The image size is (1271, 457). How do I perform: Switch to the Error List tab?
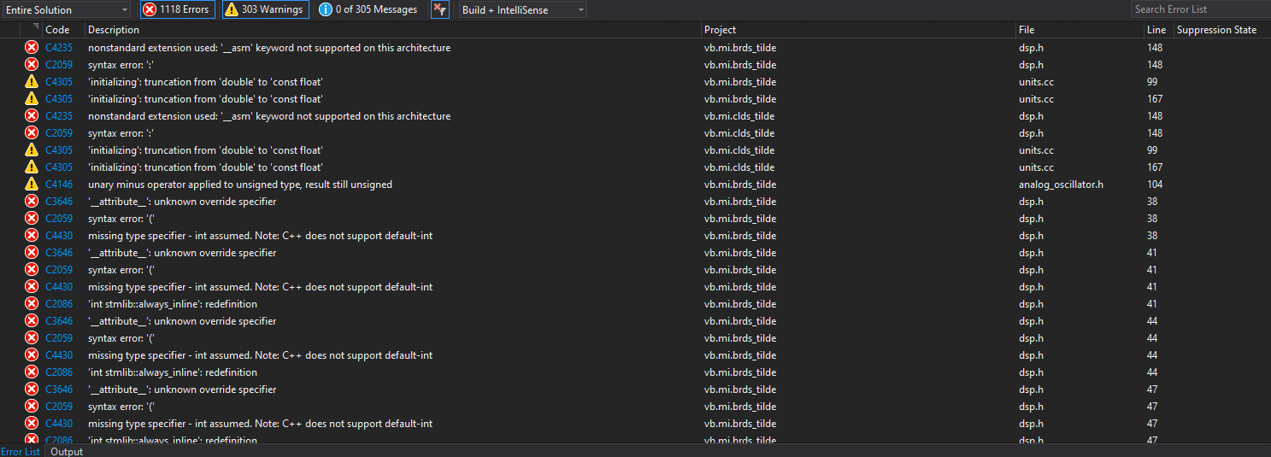click(x=21, y=451)
